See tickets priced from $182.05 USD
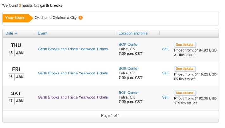Screen dimensions: 225x128 pyautogui.click(x=185, y=93)
